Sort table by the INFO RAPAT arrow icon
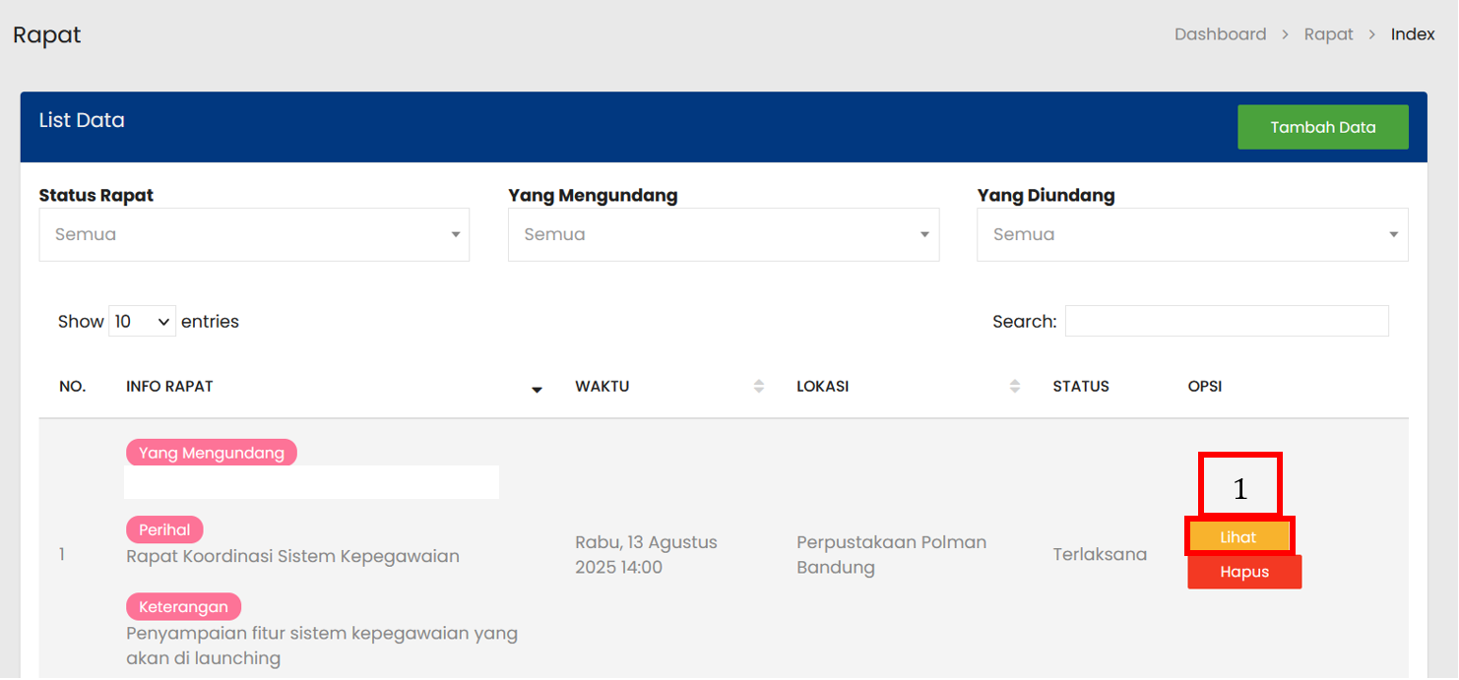Viewport: 1459px width, 680px height. pyautogui.click(x=537, y=390)
